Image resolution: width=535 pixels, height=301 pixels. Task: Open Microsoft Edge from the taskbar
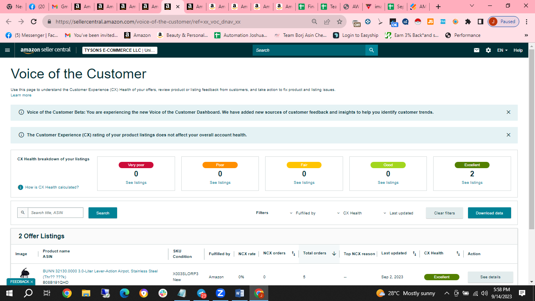[x=125, y=293]
